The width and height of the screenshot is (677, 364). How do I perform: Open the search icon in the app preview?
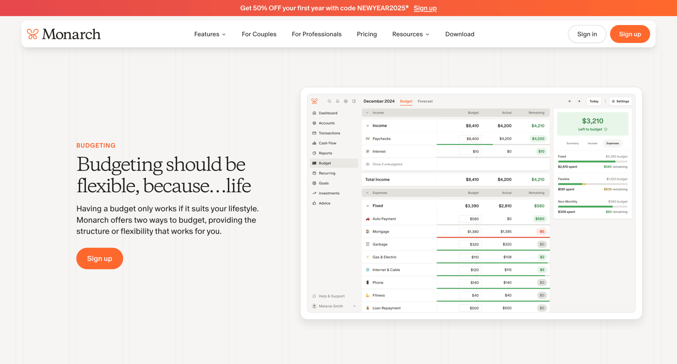[x=330, y=102]
